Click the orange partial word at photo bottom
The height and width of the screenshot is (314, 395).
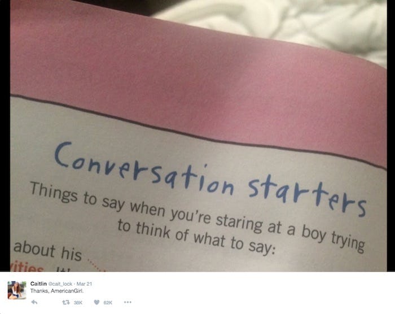(x=27, y=268)
